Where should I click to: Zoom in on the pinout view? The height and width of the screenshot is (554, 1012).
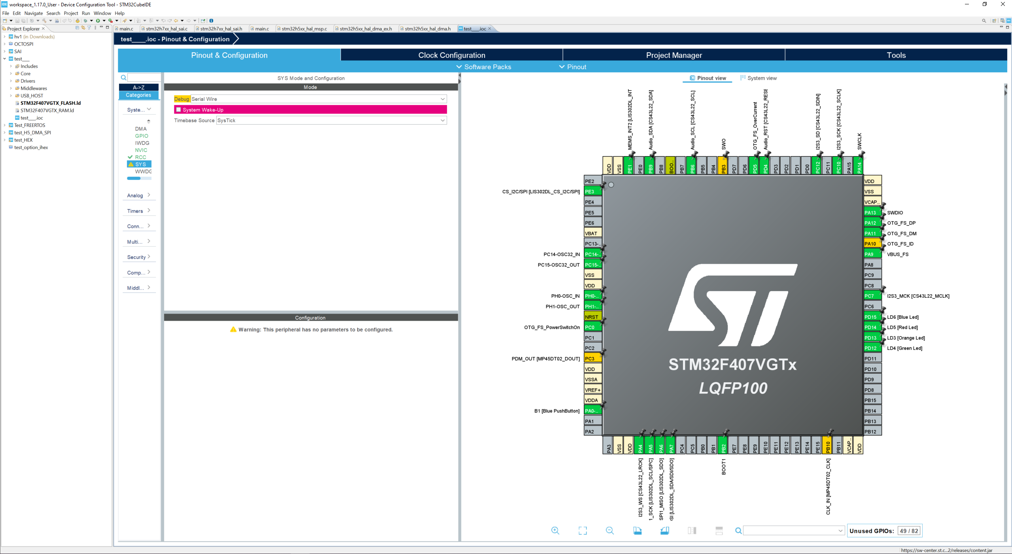coord(555,531)
